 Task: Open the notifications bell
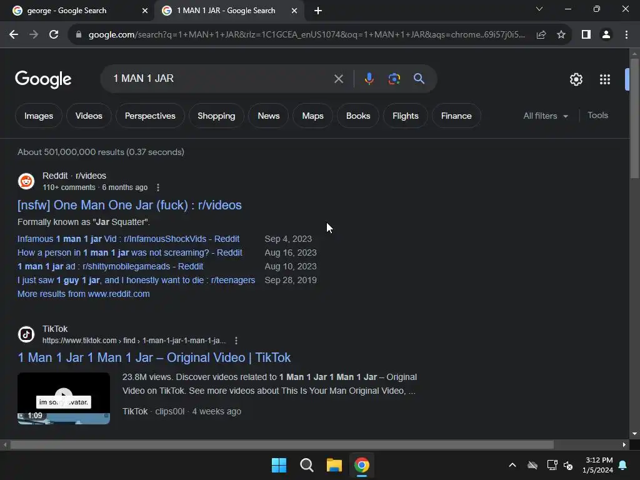click(x=623, y=465)
